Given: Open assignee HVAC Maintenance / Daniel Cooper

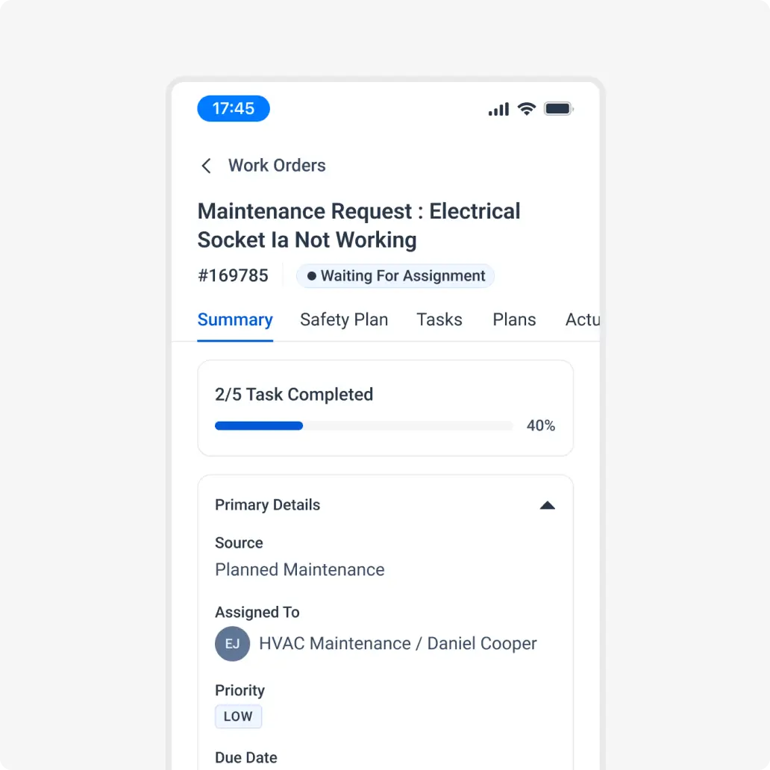Looking at the screenshot, I should click(397, 643).
